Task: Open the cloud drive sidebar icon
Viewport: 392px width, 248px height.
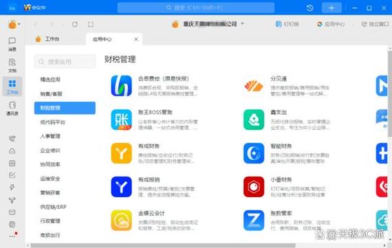Action: click(12, 151)
